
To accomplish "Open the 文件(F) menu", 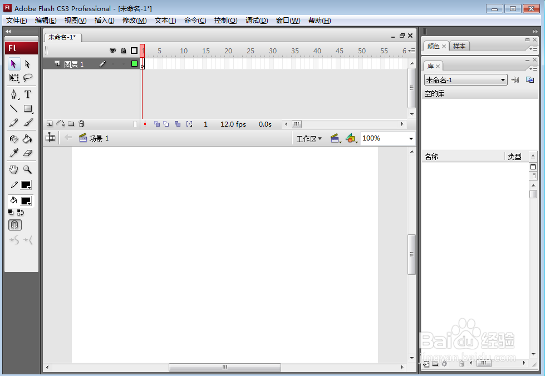I will click(x=16, y=21).
